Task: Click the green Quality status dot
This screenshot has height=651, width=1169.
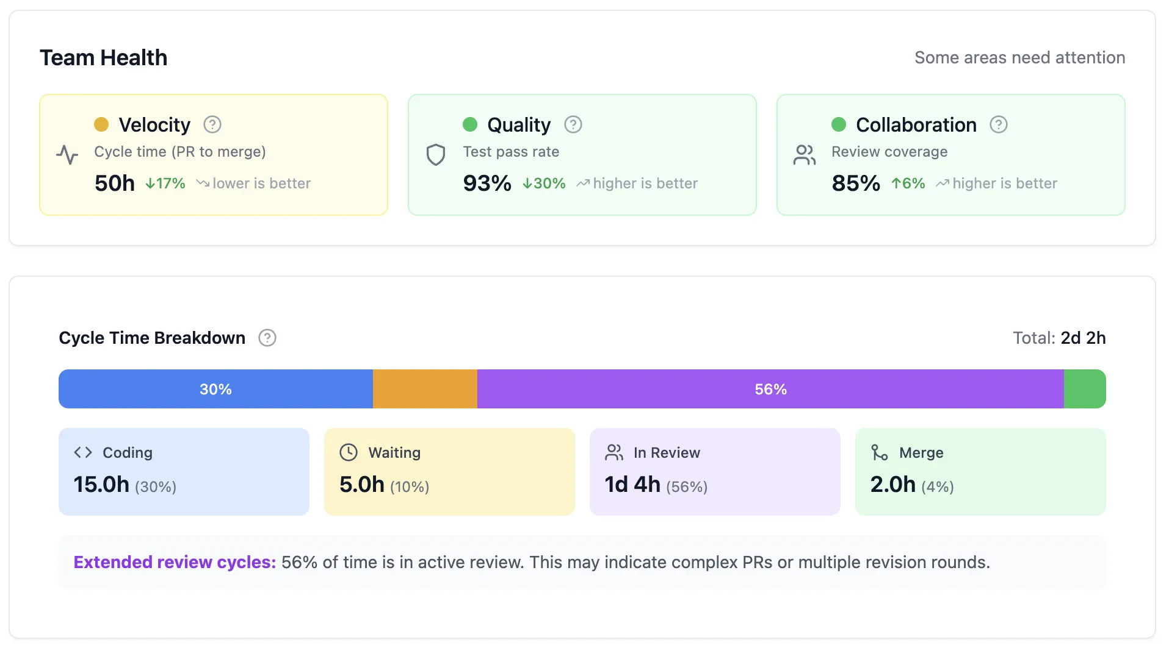Action: tap(470, 124)
